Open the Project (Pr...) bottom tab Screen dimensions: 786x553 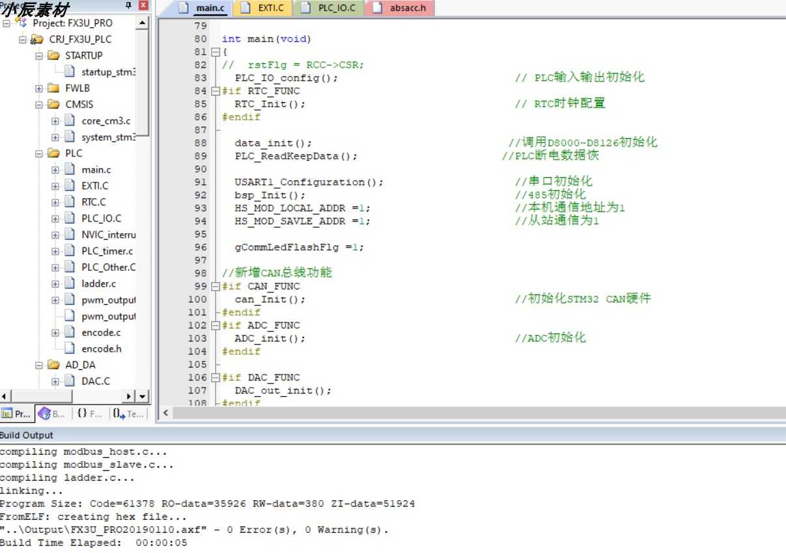17,413
